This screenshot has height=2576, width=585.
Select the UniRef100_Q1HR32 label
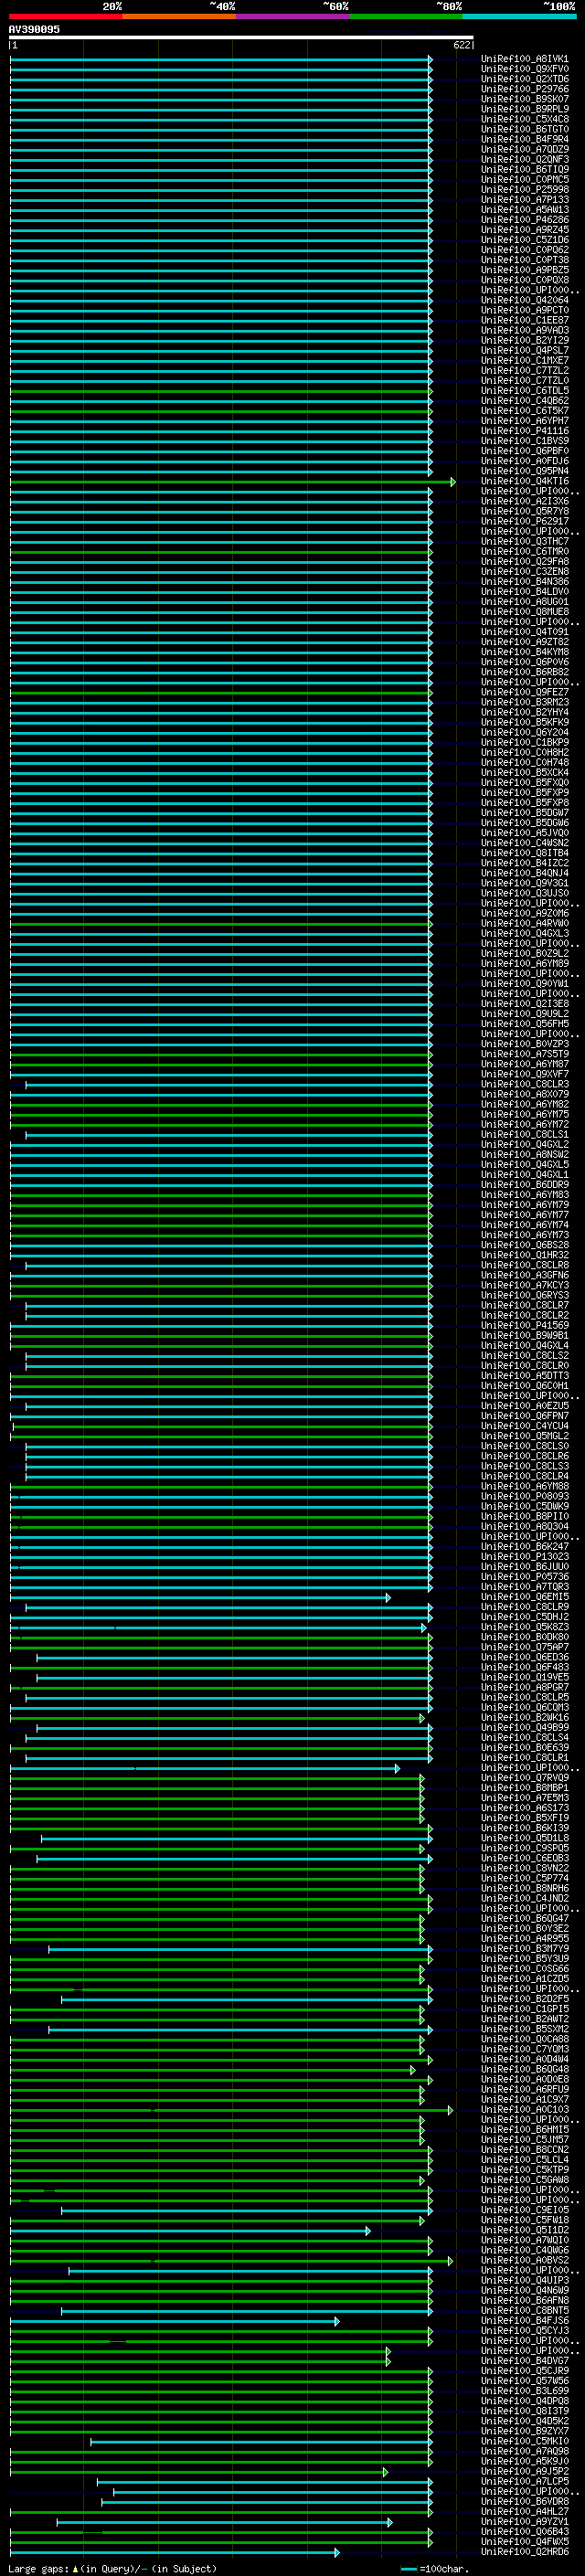click(x=524, y=1255)
